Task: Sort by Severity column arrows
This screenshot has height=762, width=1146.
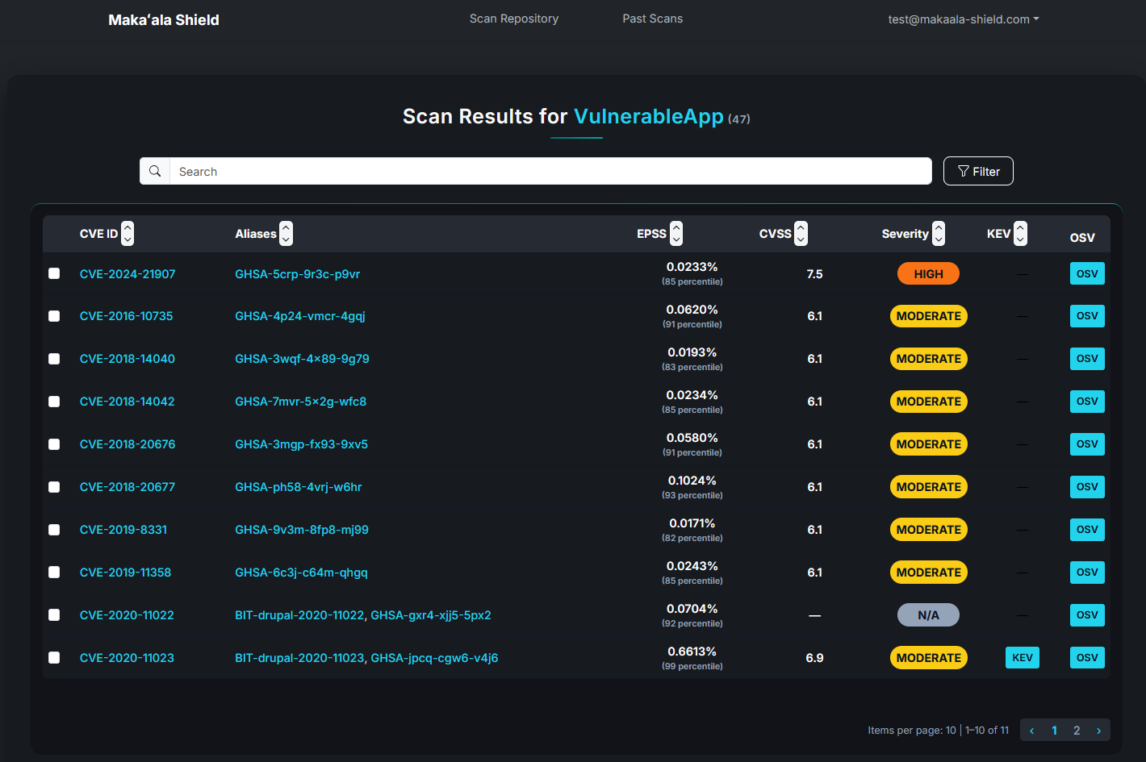Action: (x=938, y=234)
